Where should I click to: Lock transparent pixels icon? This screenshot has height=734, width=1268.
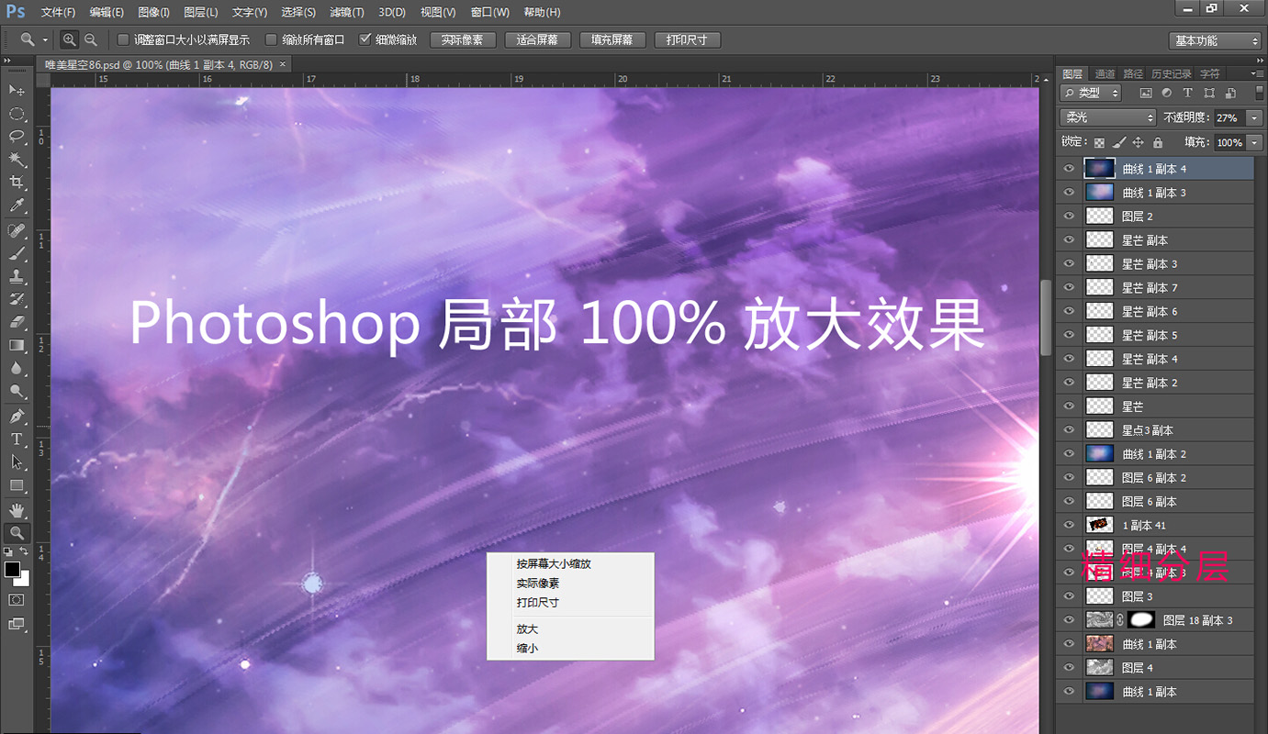coord(1099,142)
